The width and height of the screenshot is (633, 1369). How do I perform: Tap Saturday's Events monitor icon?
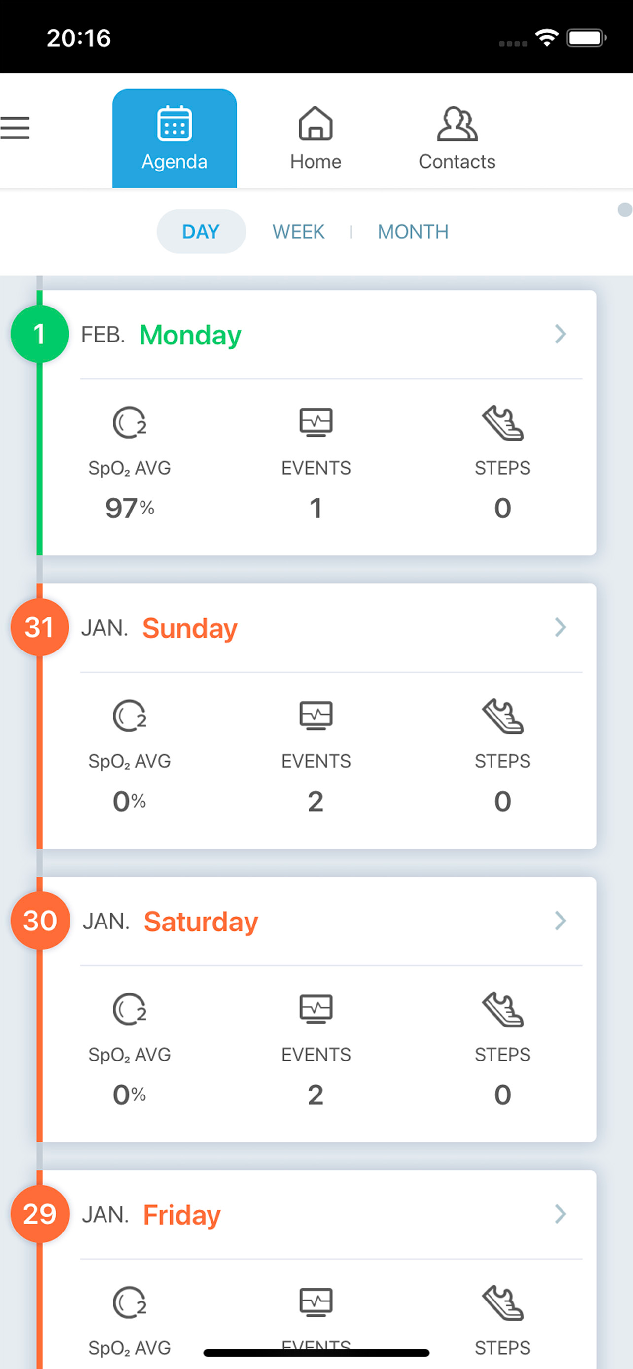316,1009
